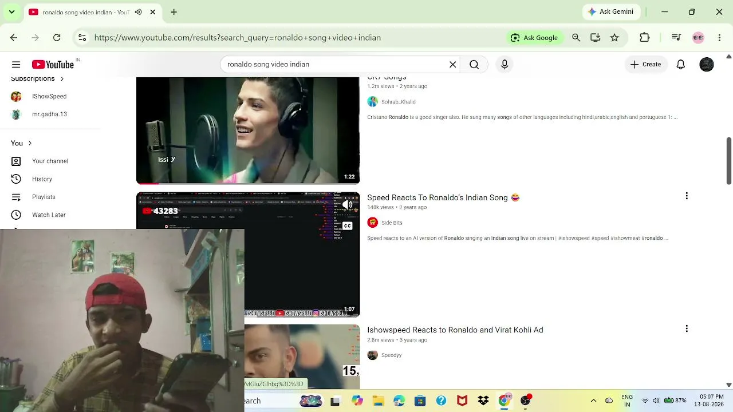Open Sohrab_Khalid channel link
The width and height of the screenshot is (733, 412).
click(x=399, y=102)
